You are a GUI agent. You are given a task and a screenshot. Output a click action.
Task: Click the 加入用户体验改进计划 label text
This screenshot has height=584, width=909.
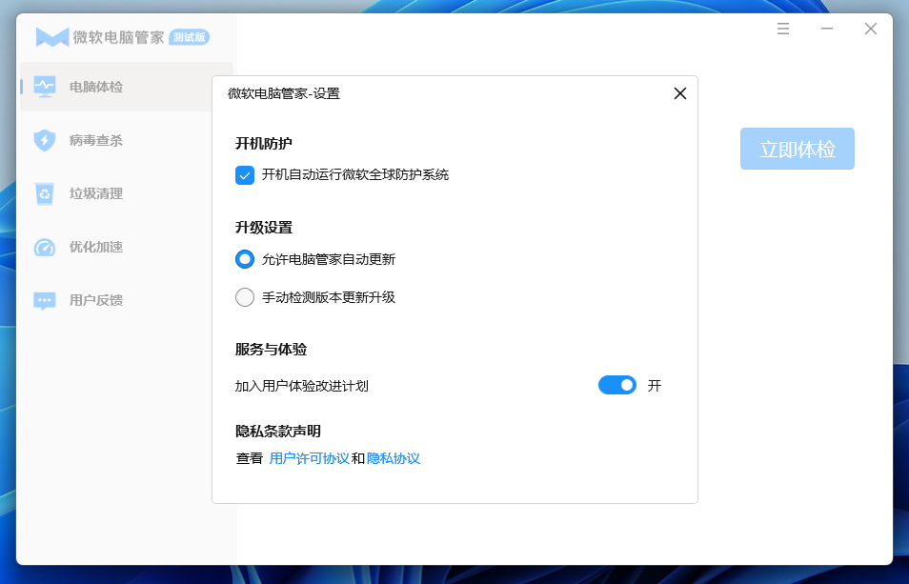[x=301, y=386]
